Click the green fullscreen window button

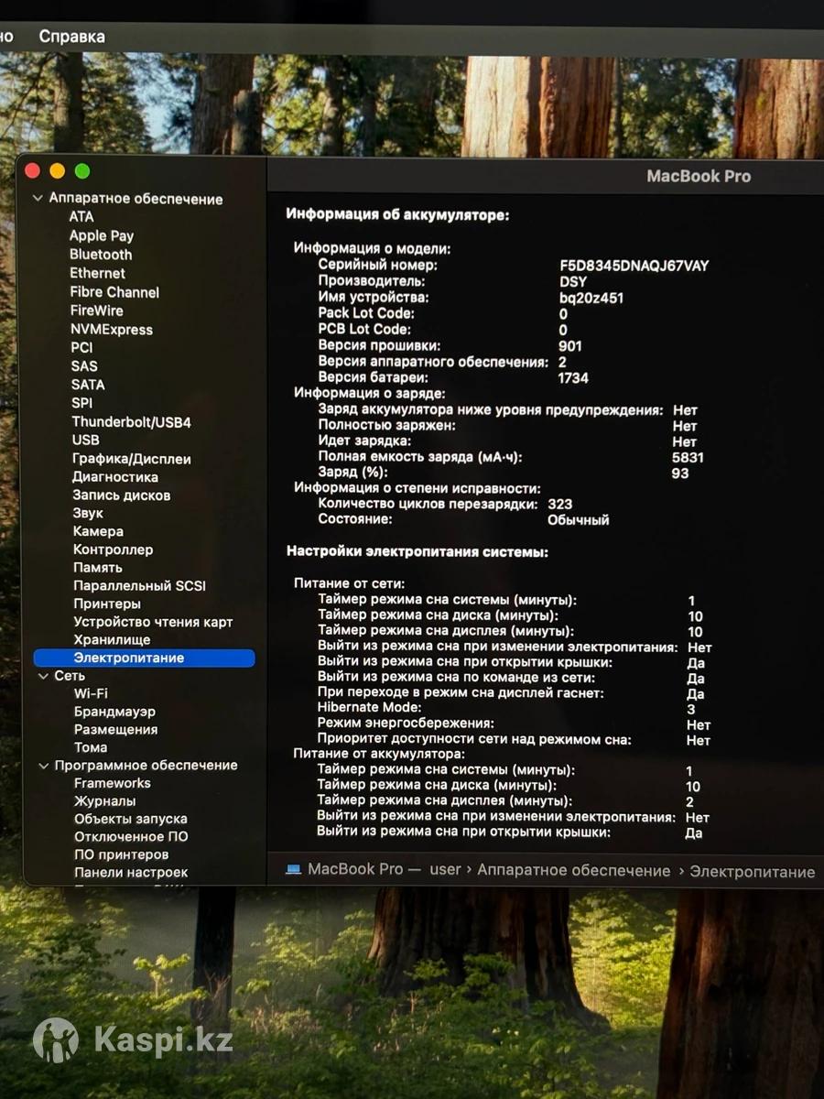(x=82, y=171)
